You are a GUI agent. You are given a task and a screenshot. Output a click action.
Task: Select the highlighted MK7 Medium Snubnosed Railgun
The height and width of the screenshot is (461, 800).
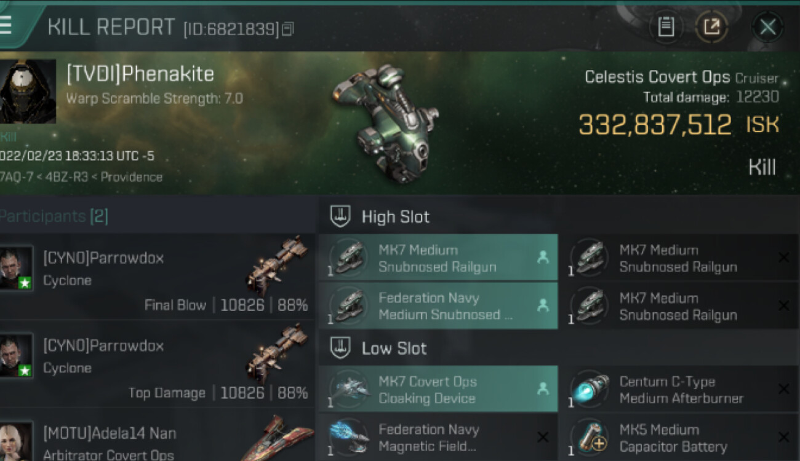[438, 258]
